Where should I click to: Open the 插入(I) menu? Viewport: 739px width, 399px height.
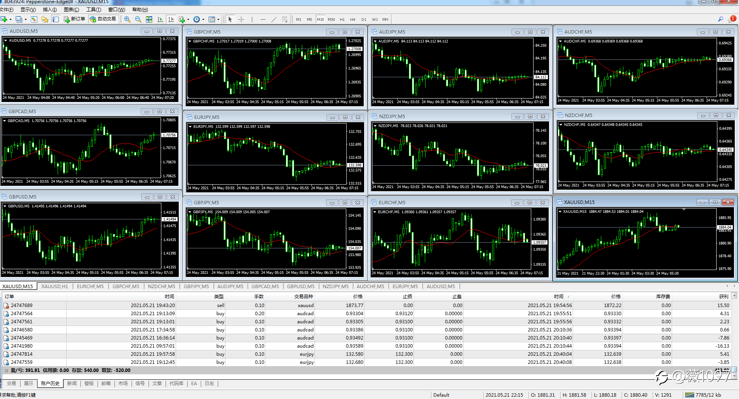[50, 10]
